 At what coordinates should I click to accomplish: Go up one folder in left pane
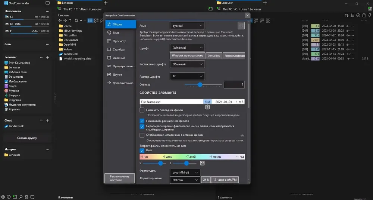pos(70,20)
